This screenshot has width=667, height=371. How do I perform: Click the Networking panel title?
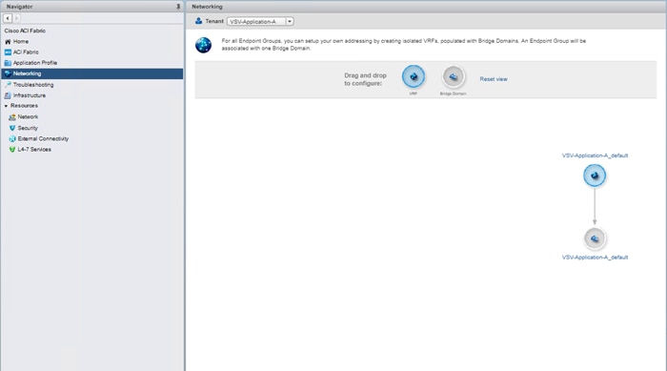point(207,7)
